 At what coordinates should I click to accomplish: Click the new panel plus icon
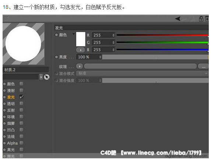point(207,19)
